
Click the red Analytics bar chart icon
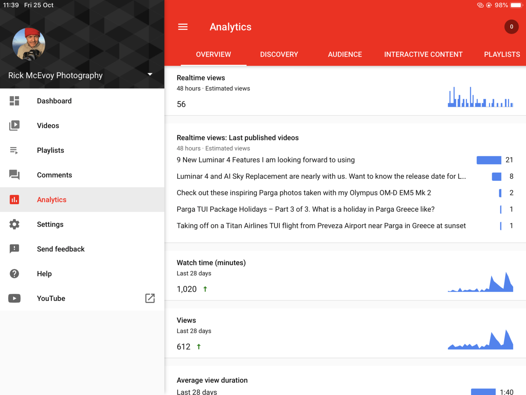[x=14, y=199]
